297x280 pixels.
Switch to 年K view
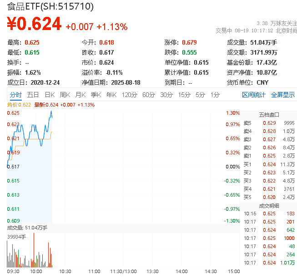click(111, 95)
